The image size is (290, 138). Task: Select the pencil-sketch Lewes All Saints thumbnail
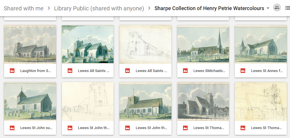point(145,44)
